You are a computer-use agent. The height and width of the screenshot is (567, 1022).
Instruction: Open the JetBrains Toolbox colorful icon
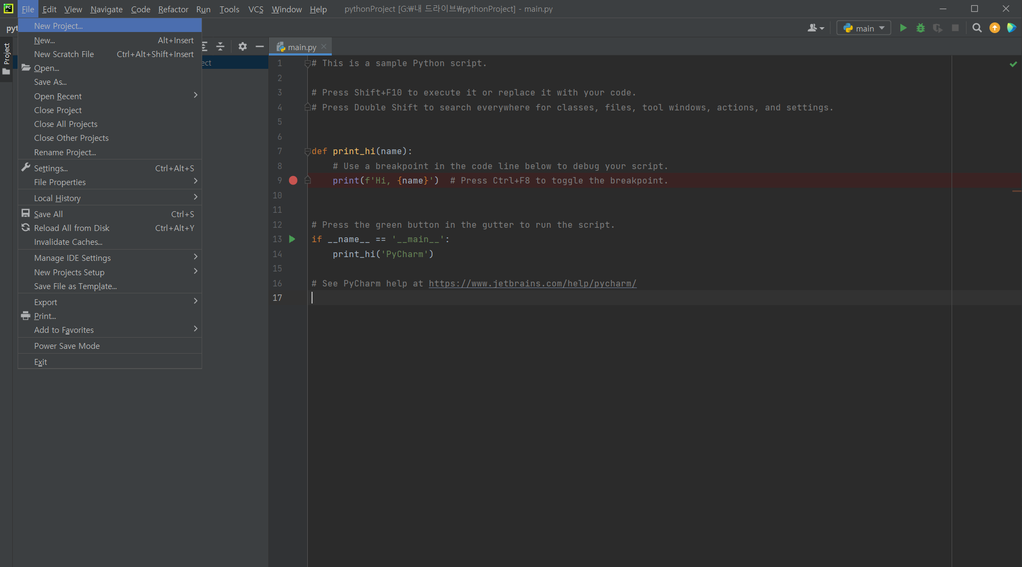pyautogui.click(x=1011, y=28)
